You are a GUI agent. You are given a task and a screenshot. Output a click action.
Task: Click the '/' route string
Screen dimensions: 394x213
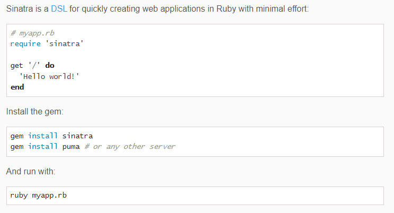34,65
